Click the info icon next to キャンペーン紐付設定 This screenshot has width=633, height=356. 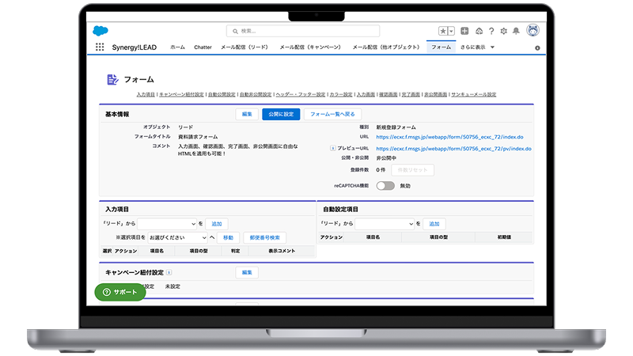pyautogui.click(x=169, y=272)
